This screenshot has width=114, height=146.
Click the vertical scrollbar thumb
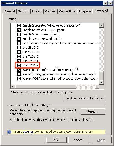click(x=102, y=75)
